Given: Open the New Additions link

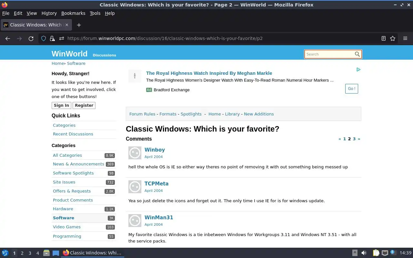Looking at the screenshot, I should (259, 114).
